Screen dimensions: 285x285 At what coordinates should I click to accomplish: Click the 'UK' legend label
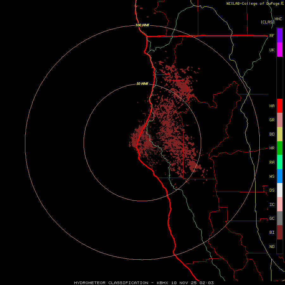point(272,50)
